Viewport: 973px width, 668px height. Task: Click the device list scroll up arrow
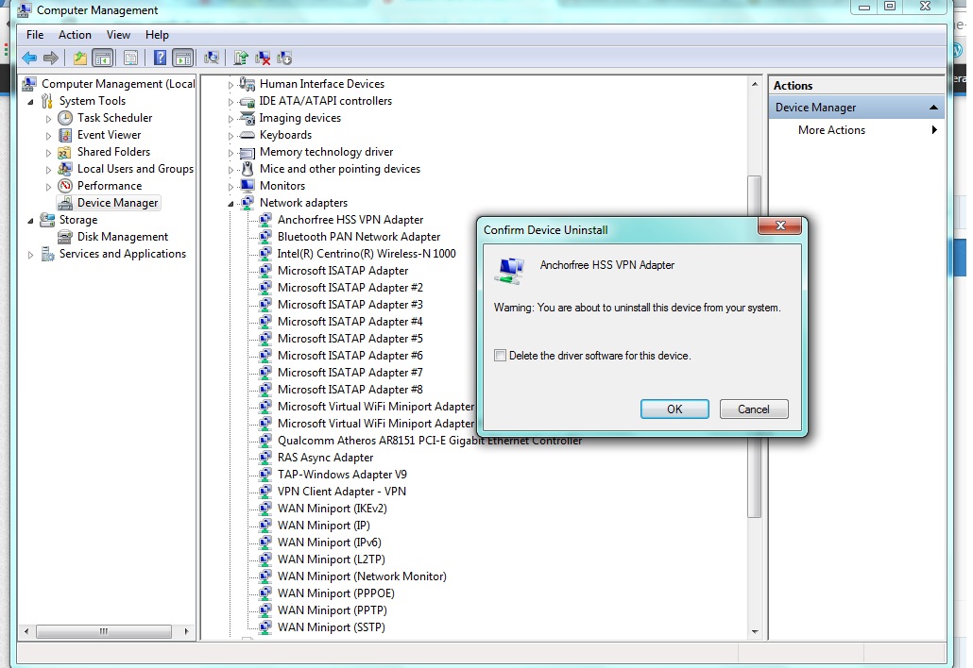[755, 84]
